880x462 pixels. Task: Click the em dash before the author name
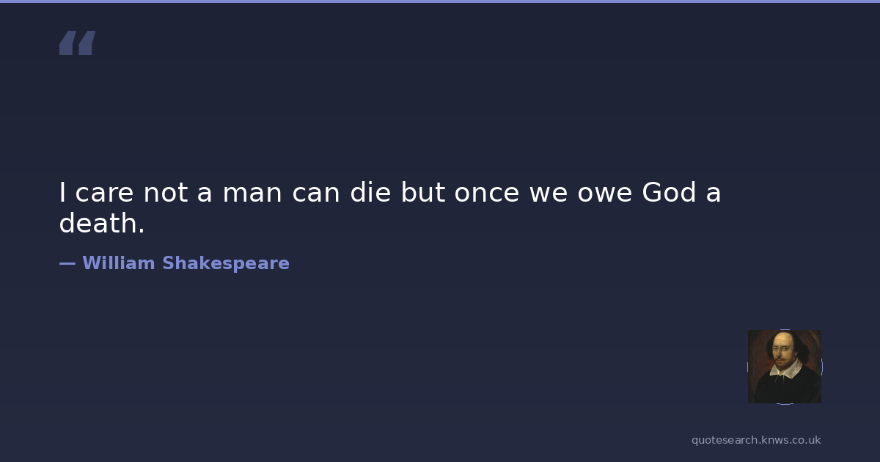(67, 263)
